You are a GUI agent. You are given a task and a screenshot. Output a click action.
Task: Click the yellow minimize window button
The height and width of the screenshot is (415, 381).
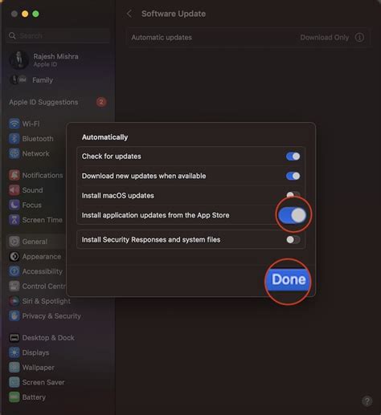(25, 14)
